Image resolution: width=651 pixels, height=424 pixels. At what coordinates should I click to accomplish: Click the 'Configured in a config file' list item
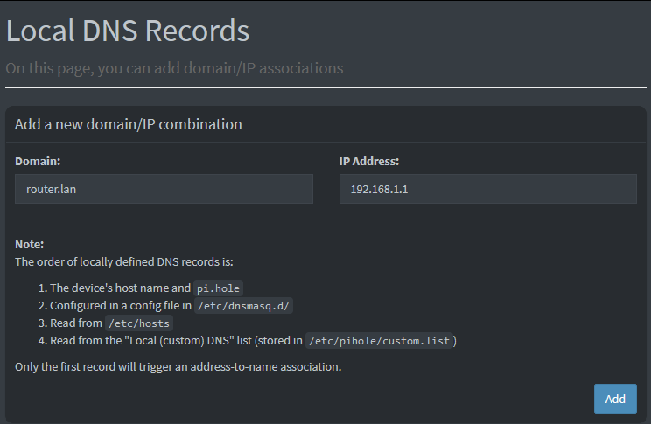click(120, 305)
